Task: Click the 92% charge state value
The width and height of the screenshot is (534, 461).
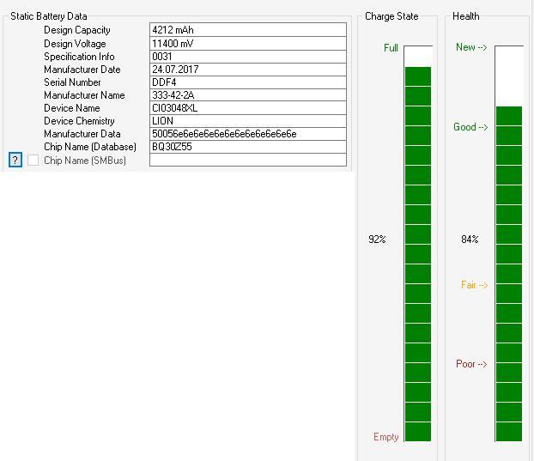Action: [377, 240]
